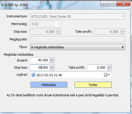Focus the Árszint price field 40.000
Viewport: 132px width, 114px height.
pos(40,60)
